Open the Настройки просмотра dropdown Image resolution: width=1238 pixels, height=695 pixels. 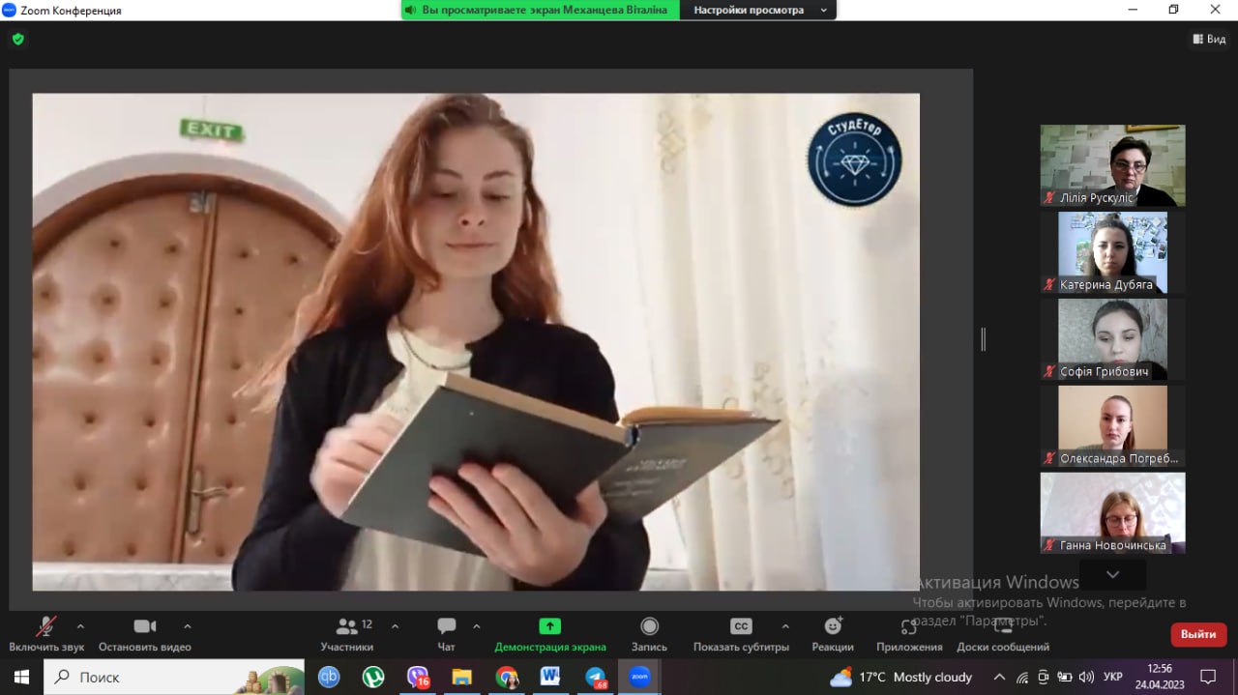click(757, 10)
